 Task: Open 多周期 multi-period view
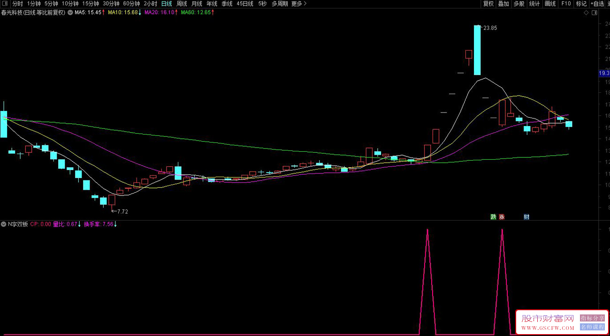coord(280,4)
